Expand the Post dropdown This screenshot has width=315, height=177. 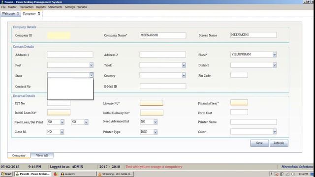pyautogui.click(x=91, y=65)
